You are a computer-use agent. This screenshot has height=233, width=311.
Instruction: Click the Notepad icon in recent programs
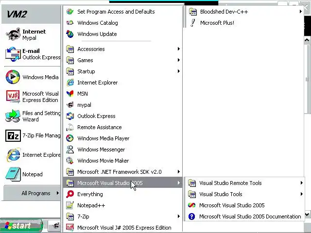(13, 174)
